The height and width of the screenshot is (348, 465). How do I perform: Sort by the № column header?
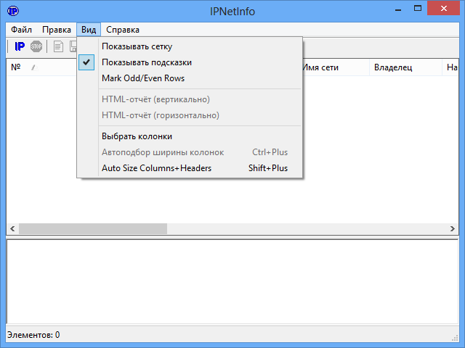(16, 67)
